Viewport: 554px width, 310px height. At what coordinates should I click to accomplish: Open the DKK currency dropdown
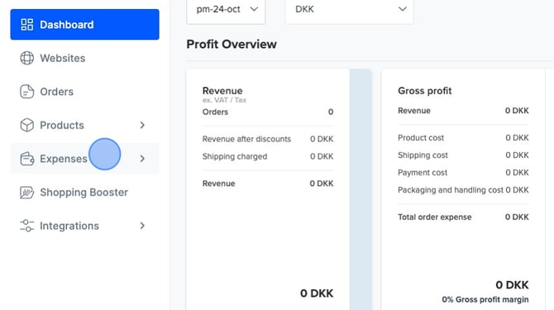coord(349,10)
